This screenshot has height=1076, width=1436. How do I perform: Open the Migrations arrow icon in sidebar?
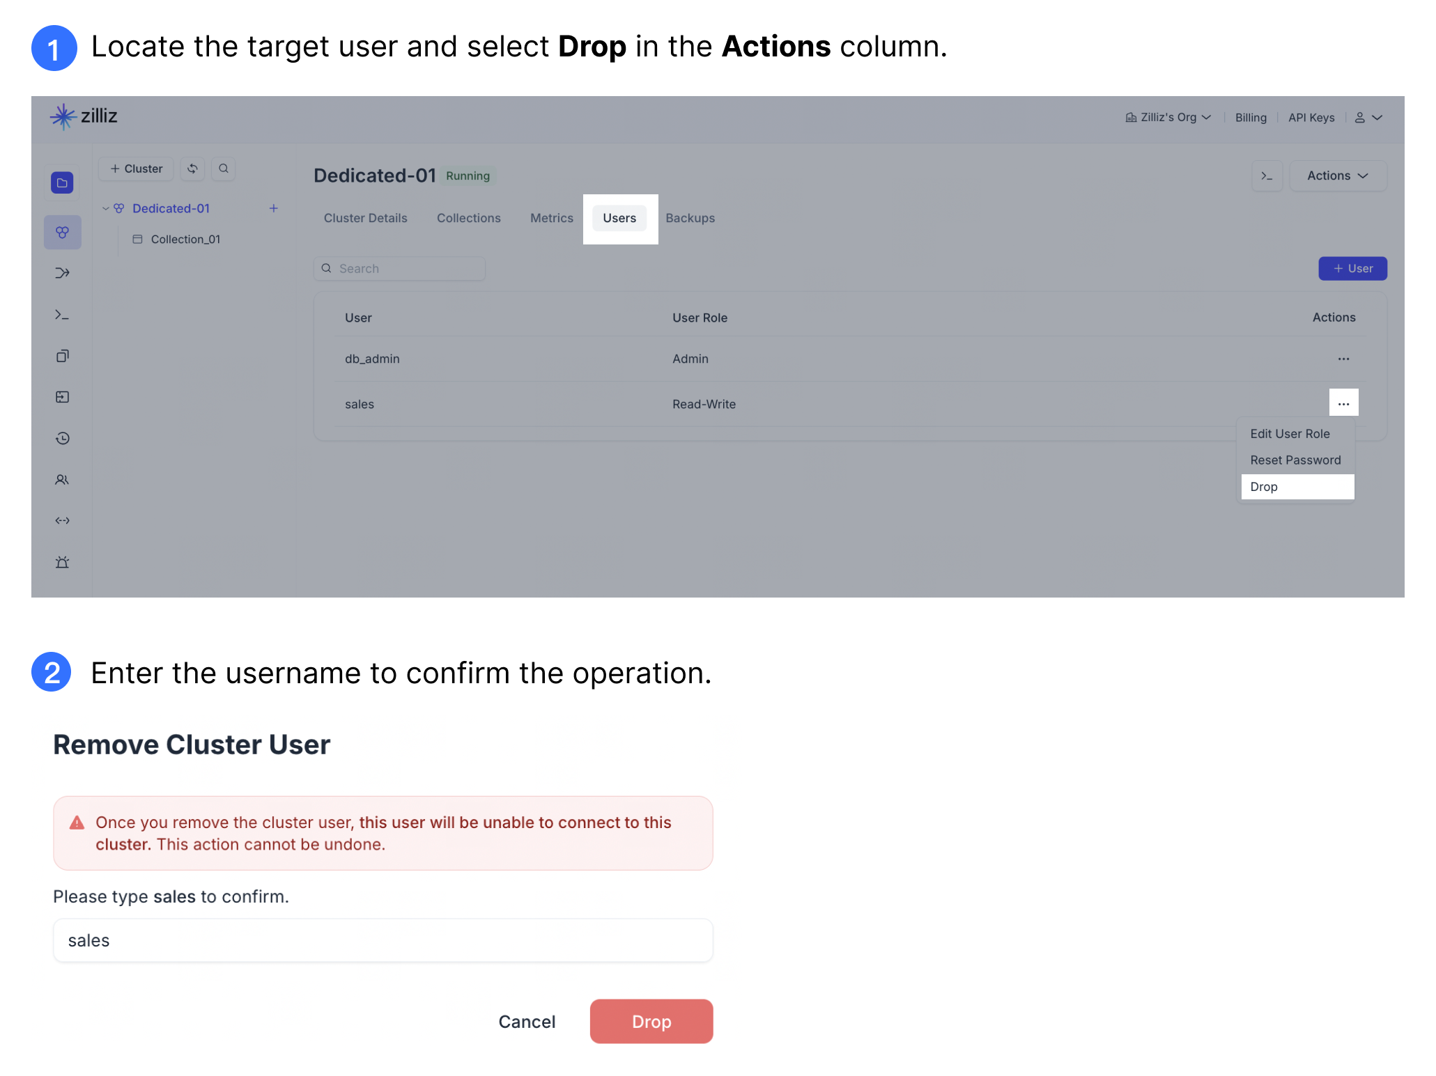pyautogui.click(x=62, y=272)
